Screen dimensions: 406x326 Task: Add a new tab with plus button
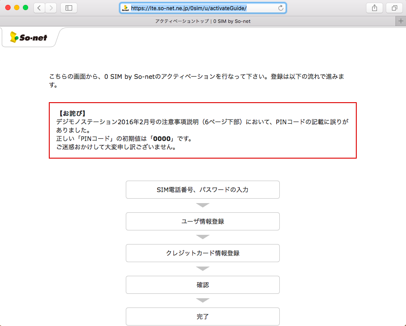pyautogui.click(x=401, y=21)
